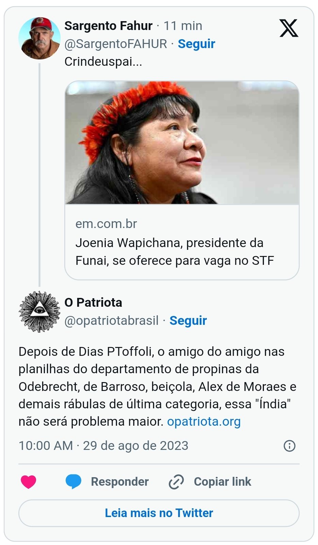Click the em.com.br domain label
The image size is (318, 545).
[106, 224]
